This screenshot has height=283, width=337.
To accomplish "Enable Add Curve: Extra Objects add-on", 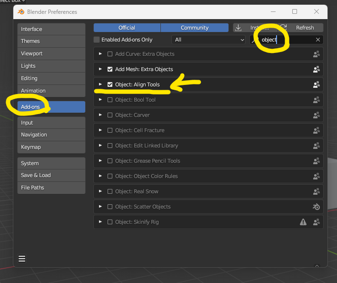I will point(110,54).
